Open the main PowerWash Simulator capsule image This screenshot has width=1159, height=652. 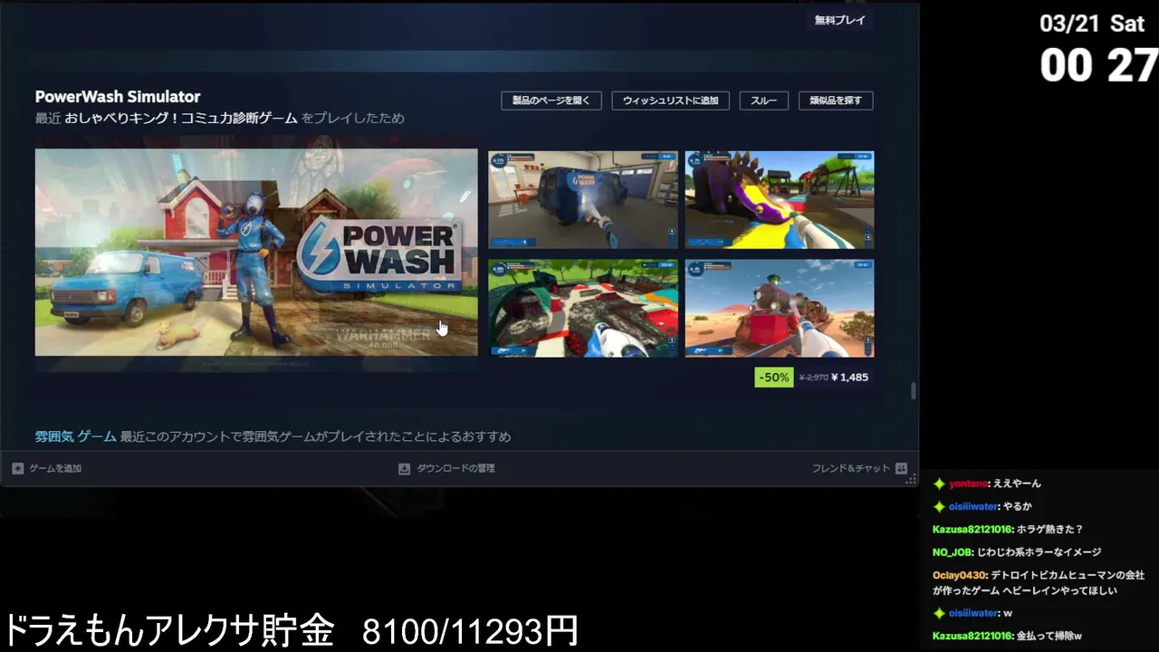coord(256,253)
